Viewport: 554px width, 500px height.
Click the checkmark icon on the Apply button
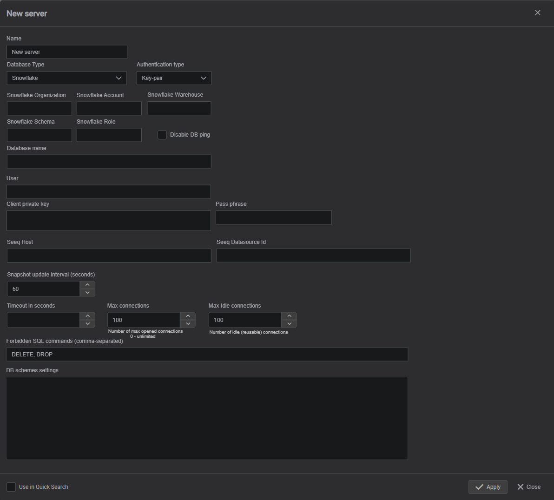click(479, 487)
